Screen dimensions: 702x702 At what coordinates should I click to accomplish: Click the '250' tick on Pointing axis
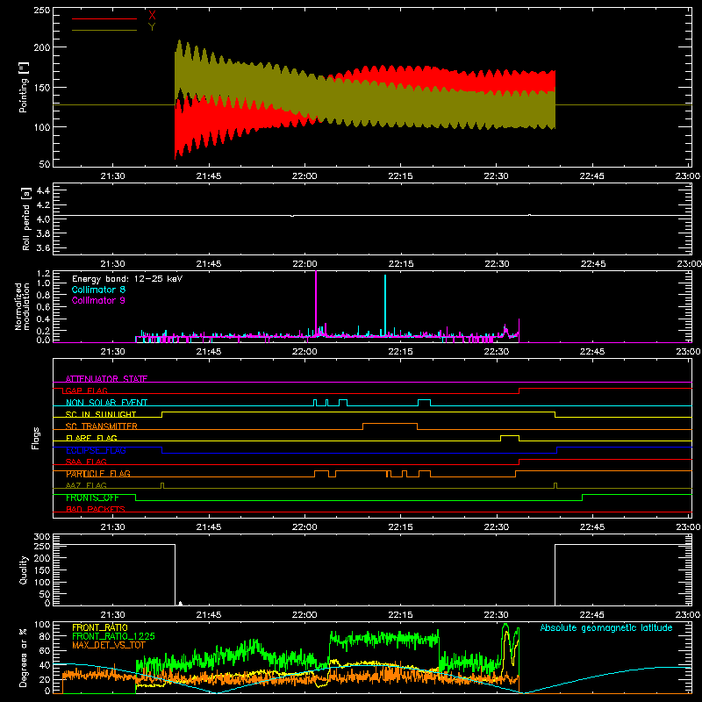click(x=41, y=10)
